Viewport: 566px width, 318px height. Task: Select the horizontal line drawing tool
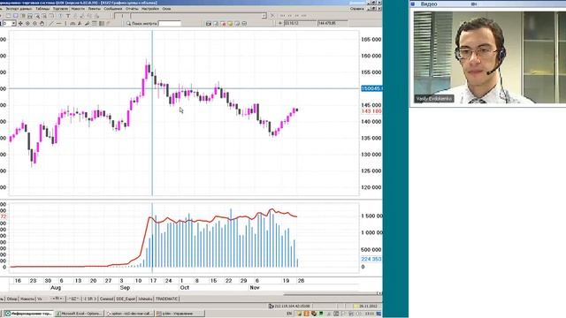pos(59,24)
